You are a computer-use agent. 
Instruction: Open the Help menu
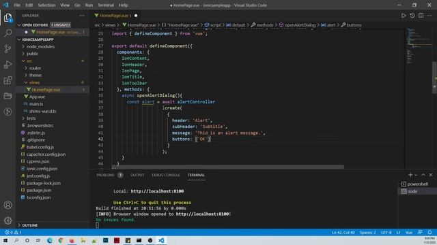click(123, 5)
